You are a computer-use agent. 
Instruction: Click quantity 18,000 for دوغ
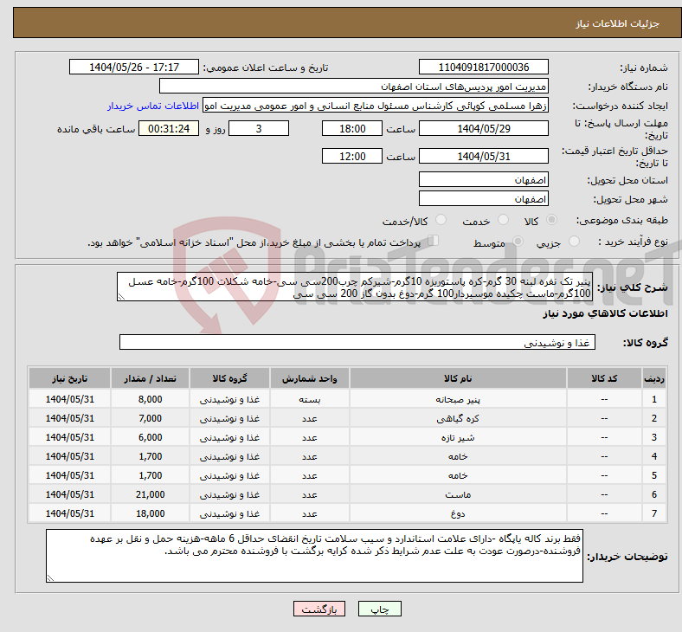[150, 513]
